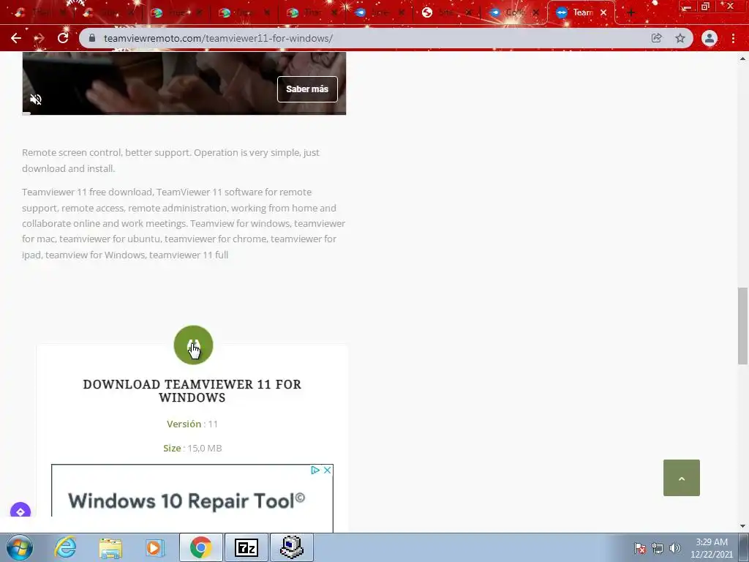The image size is (749, 562).
Task: View site security lock information
Action: [x=93, y=38]
